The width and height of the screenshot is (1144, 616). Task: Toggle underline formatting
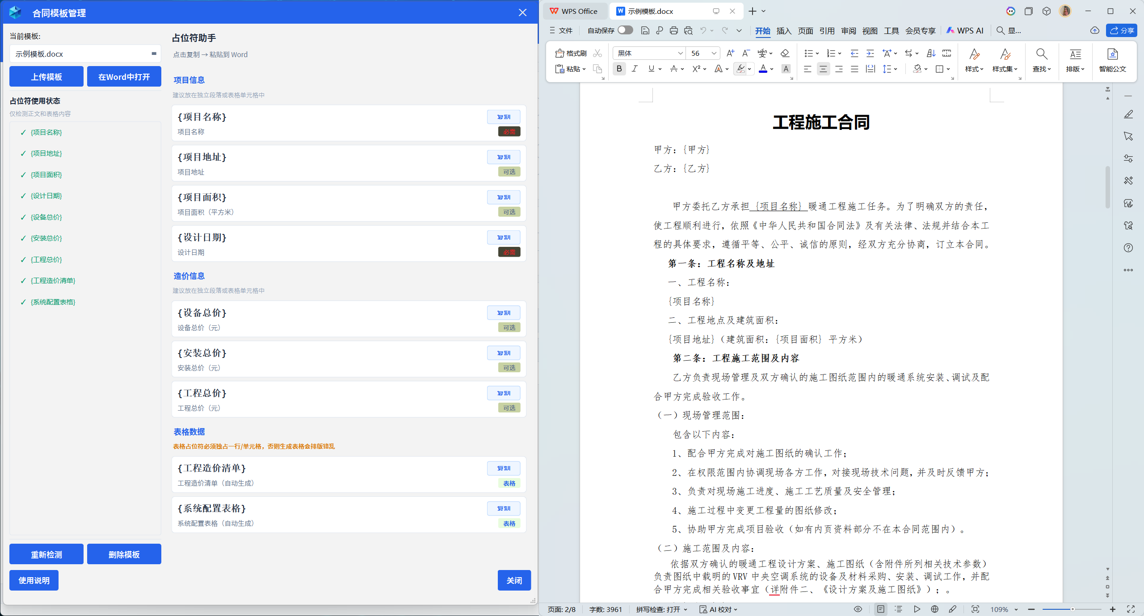(x=651, y=69)
